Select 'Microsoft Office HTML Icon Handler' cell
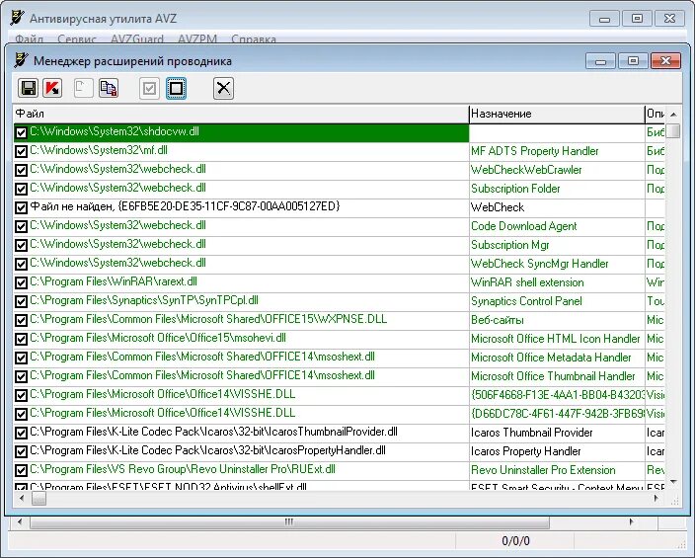 tap(557, 339)
